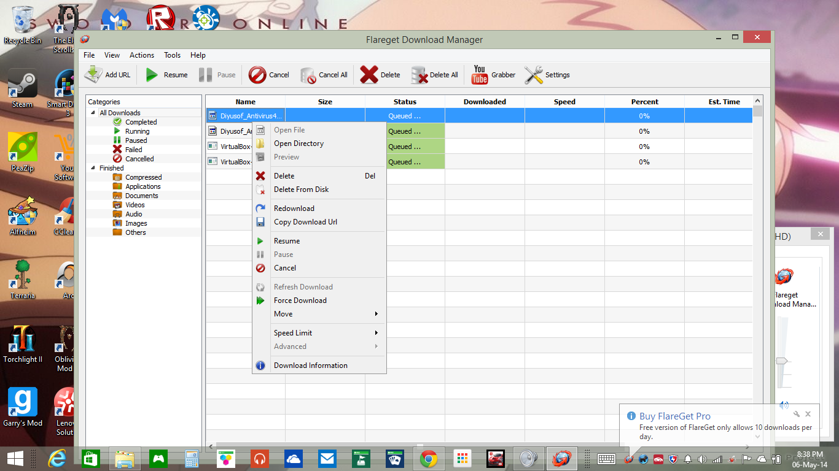Click the download list scroll-up arrow
Screen dimensions: 839x471
pyautogui.click(x=758, y=101)
